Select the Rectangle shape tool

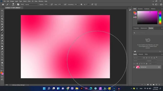(x=2, y=60)
